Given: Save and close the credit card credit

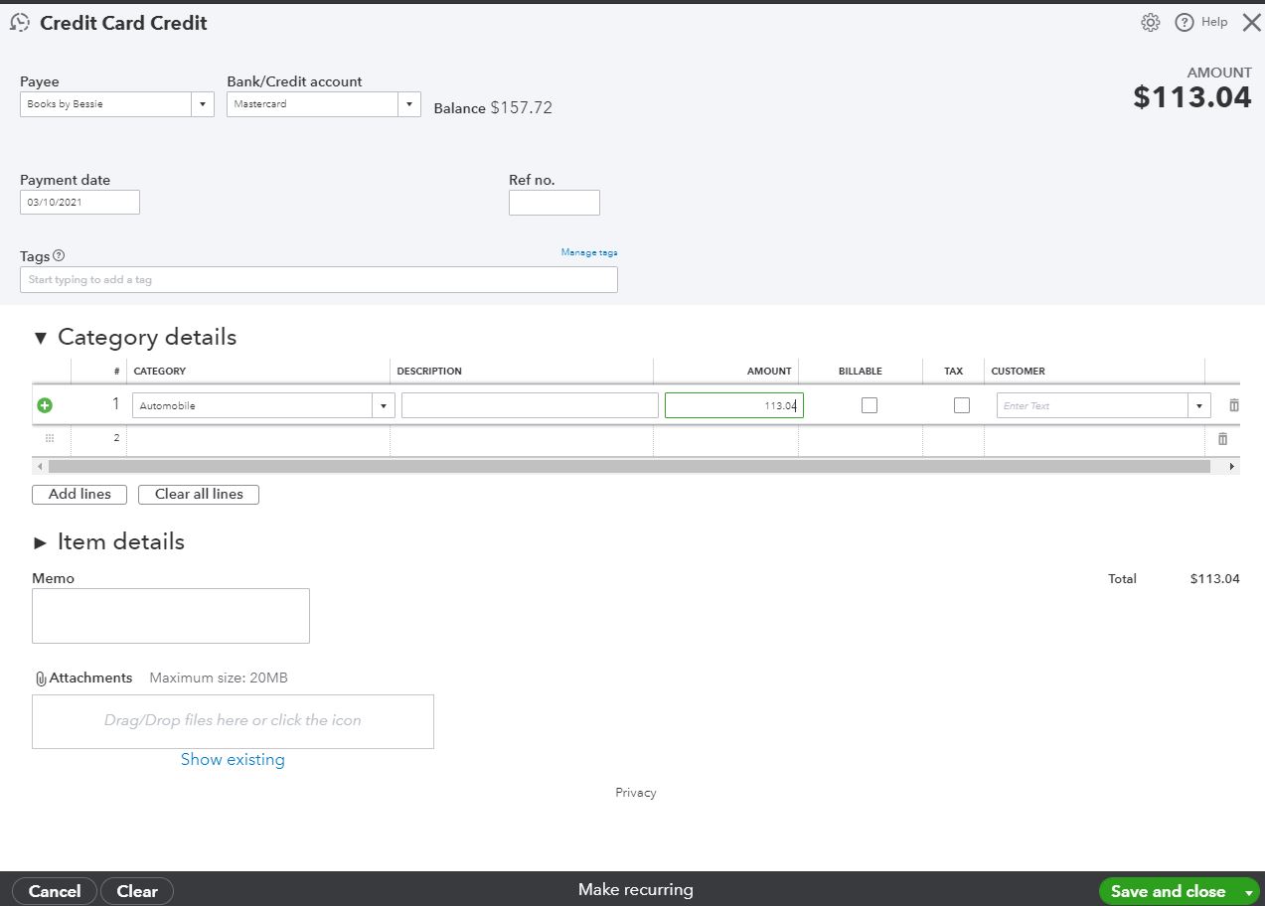Looking at the screenshot, I should [x=1166, y=891].
